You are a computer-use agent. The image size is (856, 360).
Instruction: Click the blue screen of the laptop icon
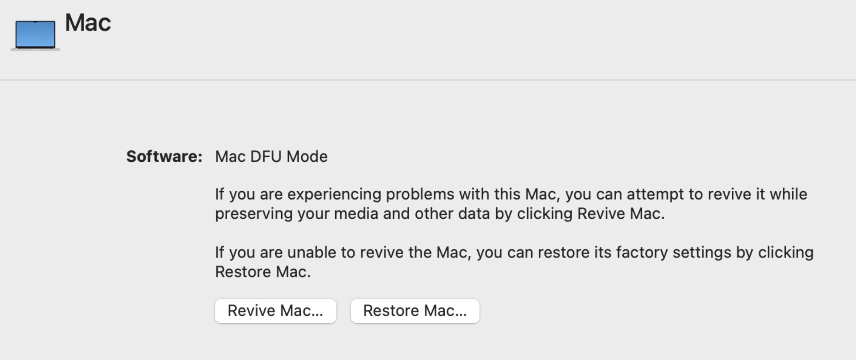click(x=35, y=34)
